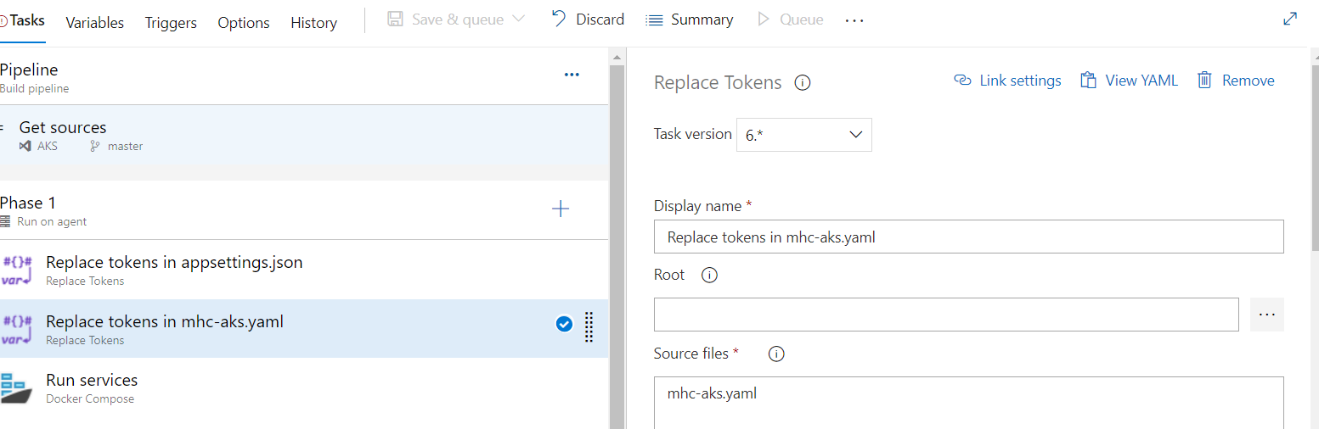Open the Triggers tab

pyautogui.click(x=171, y=23)
